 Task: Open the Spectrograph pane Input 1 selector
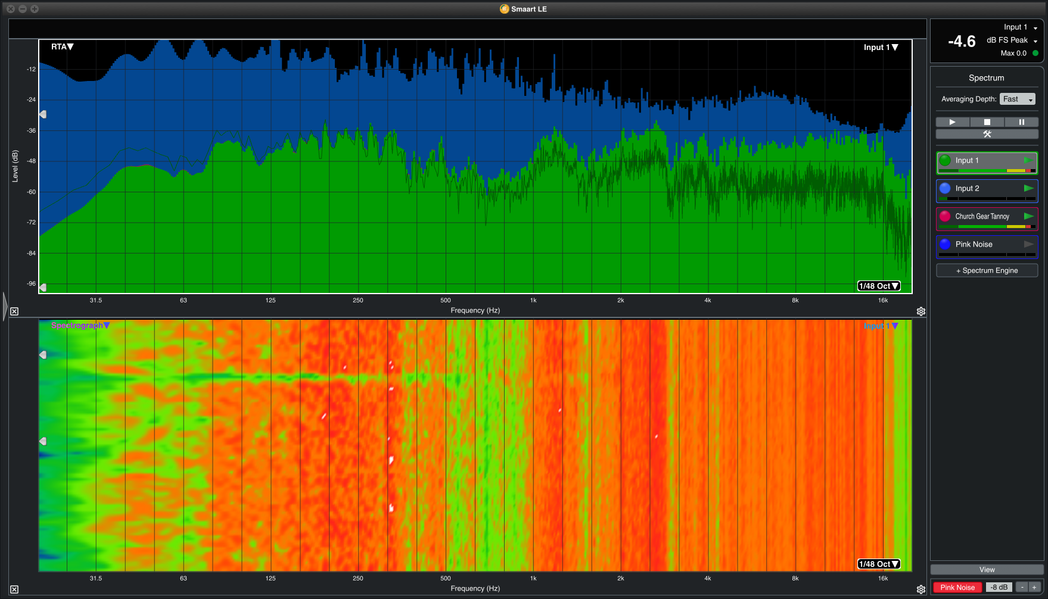coord(881,326)
